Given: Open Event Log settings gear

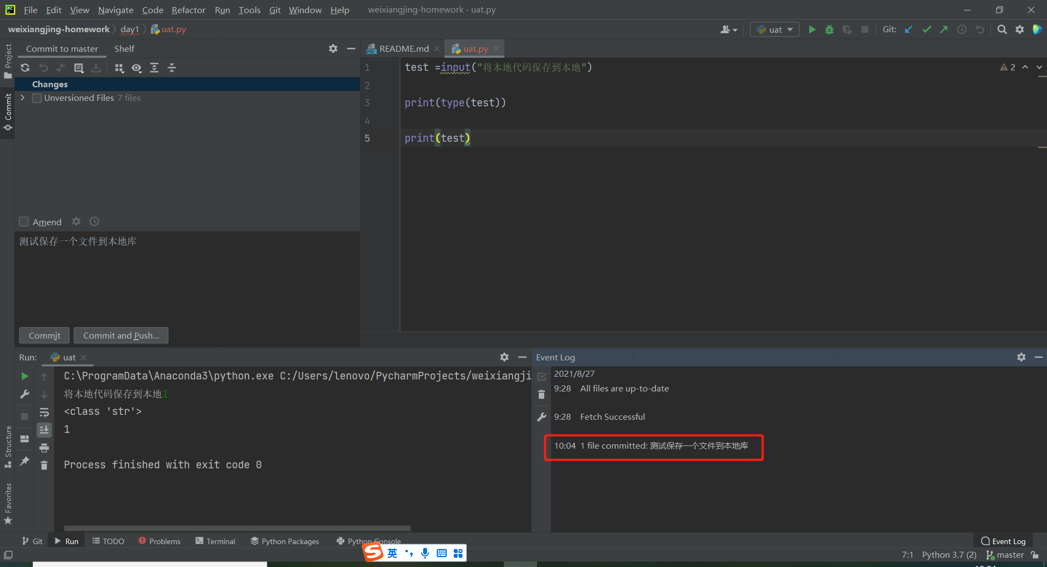Looking at the screenshot, I should coord(1021,357).
